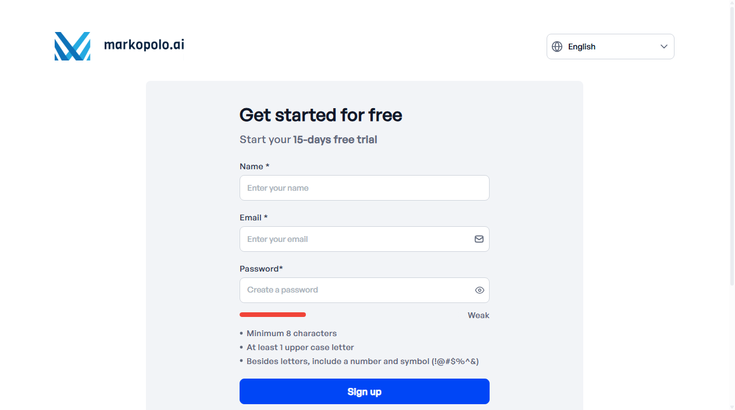Click the globe icon in the language selector
Viewport: 735px width, 410px height.
pos(557,47)
